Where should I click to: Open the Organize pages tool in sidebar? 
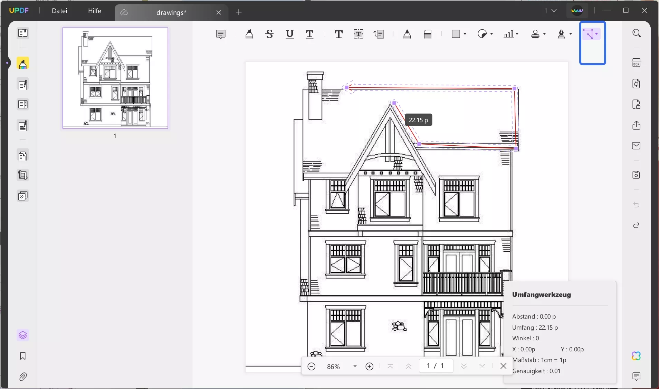point(23,156)
